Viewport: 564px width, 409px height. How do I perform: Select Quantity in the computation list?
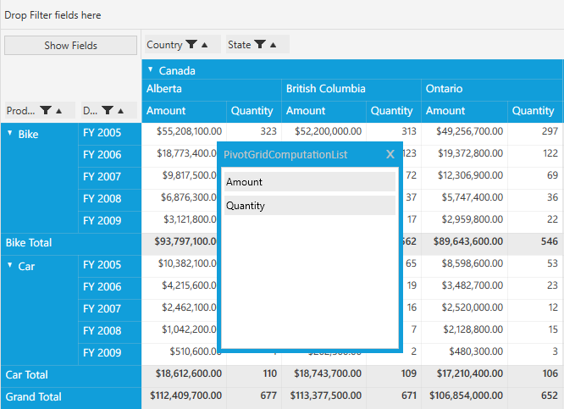310,206
